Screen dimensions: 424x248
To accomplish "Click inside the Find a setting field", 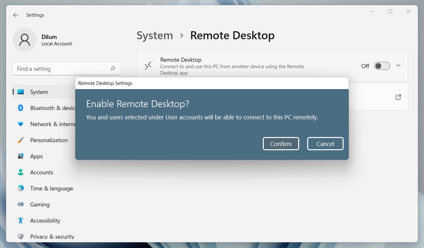I will pos(58,69).
